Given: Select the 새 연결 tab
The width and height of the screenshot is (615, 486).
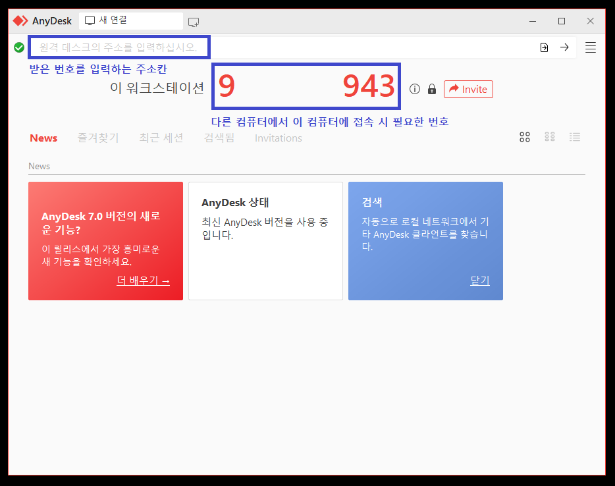Looking at the screenshot, I should pyautogui.click(x=131, y=21).
